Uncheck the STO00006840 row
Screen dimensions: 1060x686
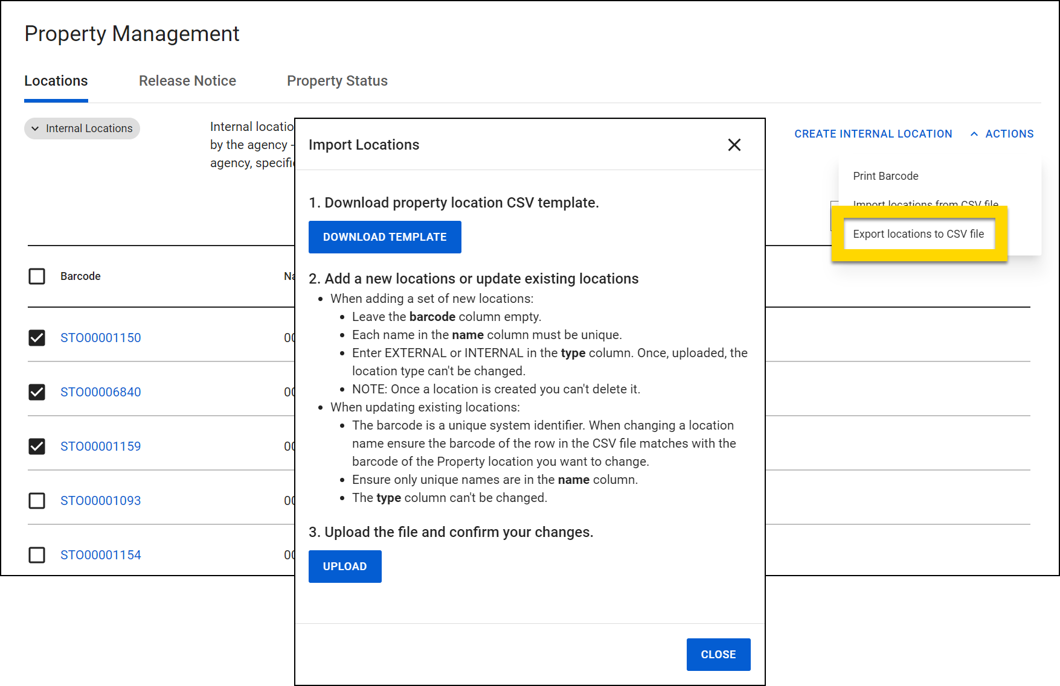[37, 392]
